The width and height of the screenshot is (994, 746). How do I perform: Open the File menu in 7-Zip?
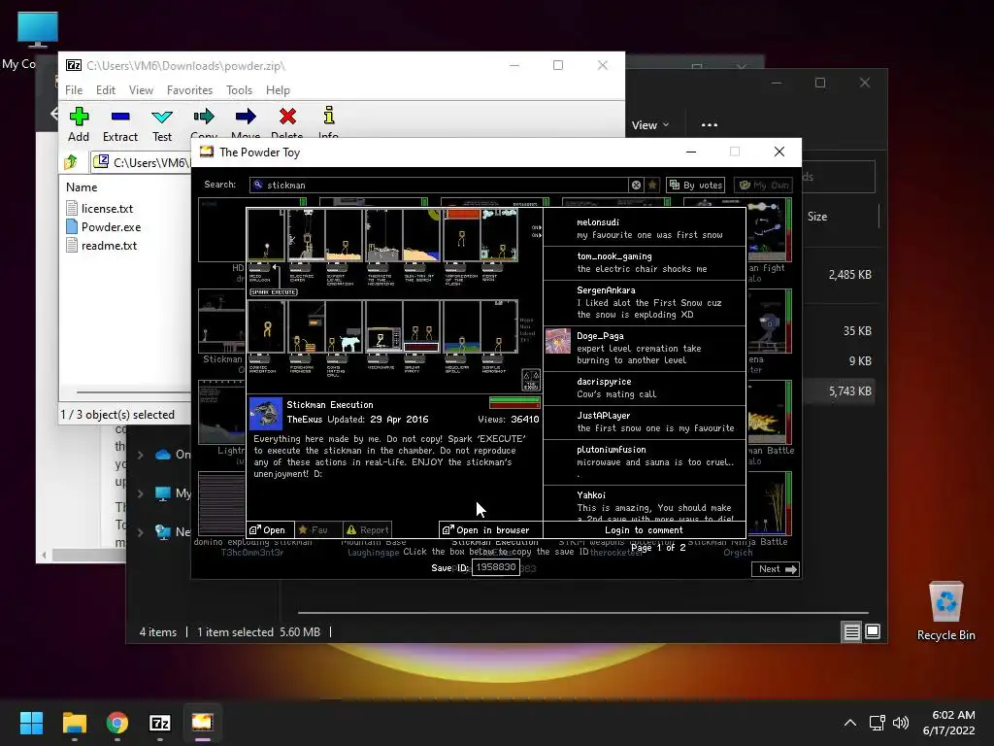pos(74,90)
